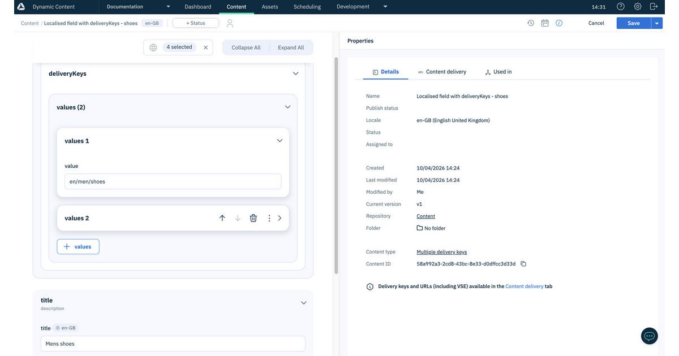Collapse values 1 item
Screen dimensions: 679x356
pos(280,141)
